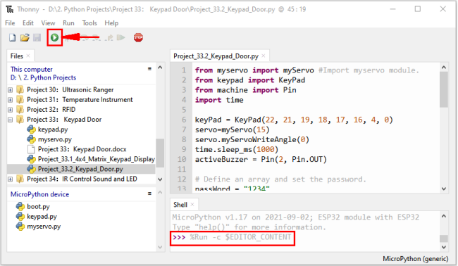Open the File menu

[10, 23]
